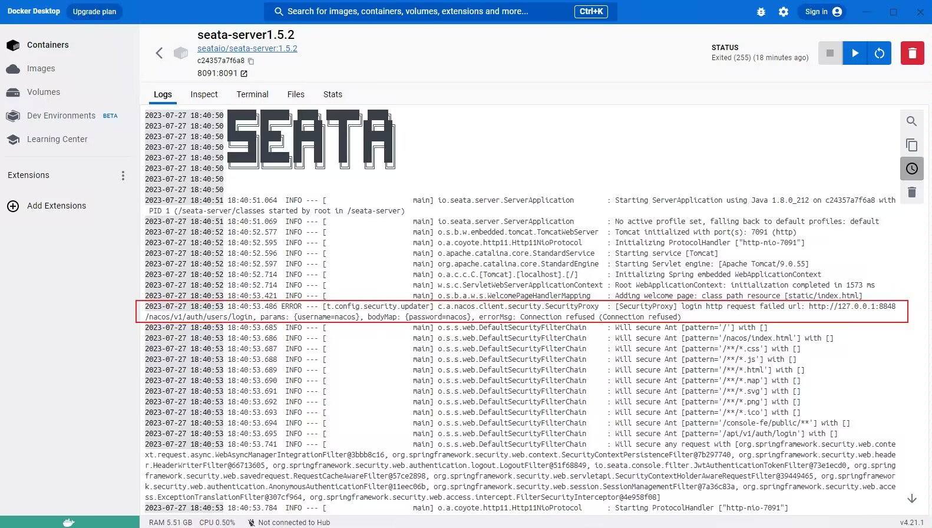Toggle log timestamps clock icon
The image size is (932, 528).
[x=911, y=169]
